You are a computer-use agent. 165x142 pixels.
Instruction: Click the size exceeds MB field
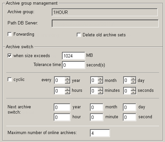click(x=73, y=56)
